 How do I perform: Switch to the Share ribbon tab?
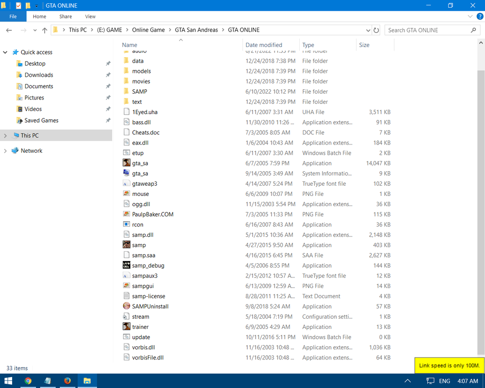[65, 16]
